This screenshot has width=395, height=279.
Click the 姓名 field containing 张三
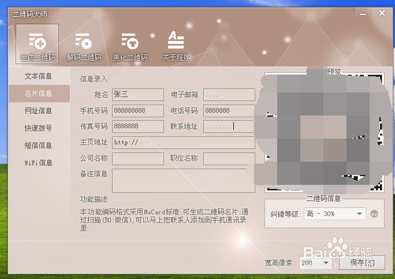tap(138, 95)
